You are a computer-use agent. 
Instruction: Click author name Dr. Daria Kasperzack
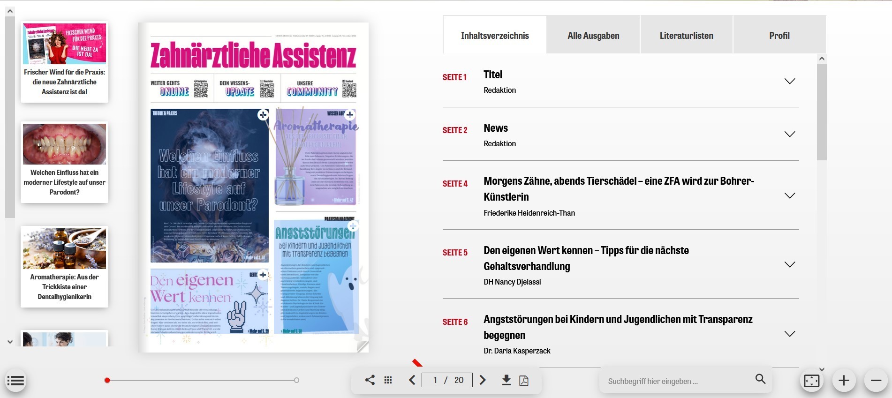pos(517,351)
